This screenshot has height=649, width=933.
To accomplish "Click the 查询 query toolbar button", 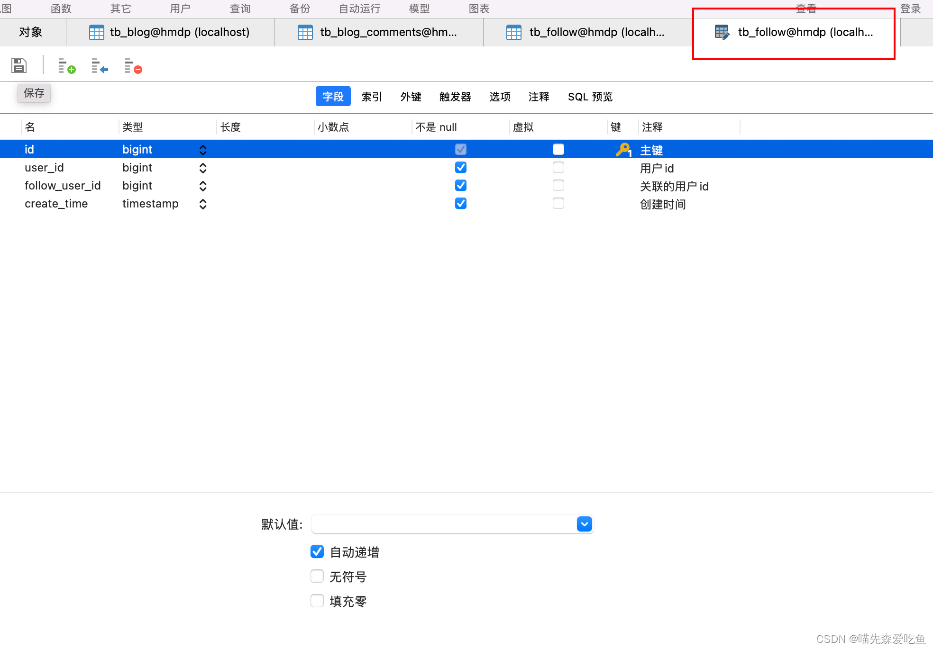I will (240, 9).
